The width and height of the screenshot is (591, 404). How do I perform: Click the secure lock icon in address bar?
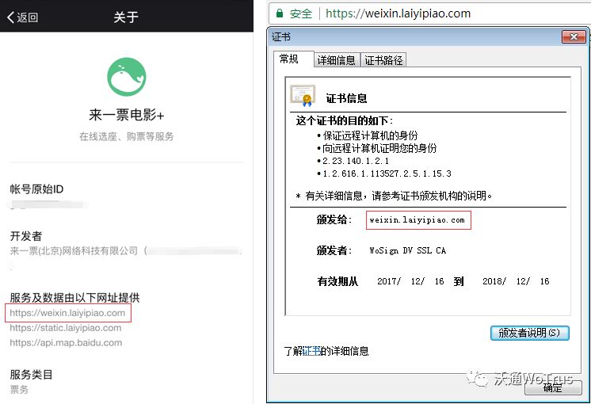point(280,13)
